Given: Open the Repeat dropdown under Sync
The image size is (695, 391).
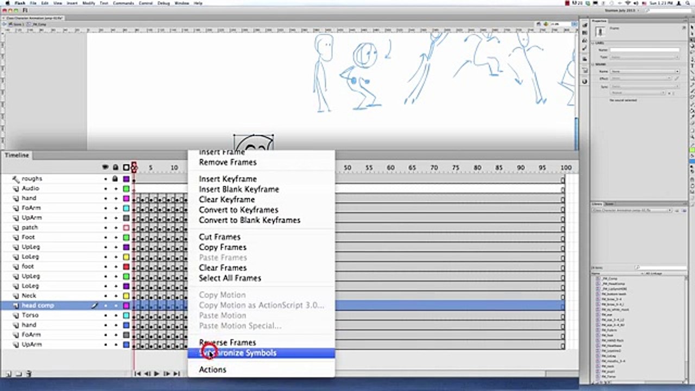Looking at the screenshot, I should [637, 93].
